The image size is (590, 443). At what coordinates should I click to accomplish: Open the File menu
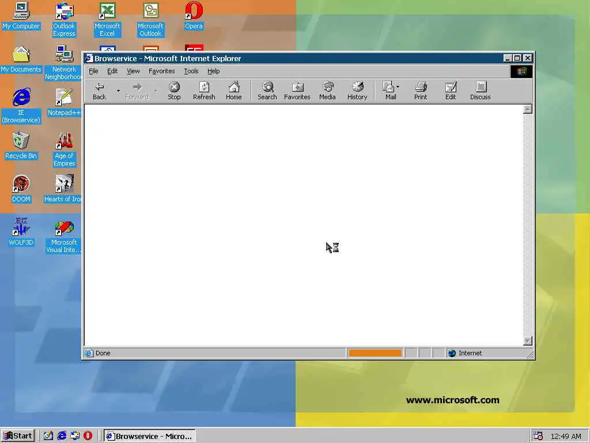point(93,71)
